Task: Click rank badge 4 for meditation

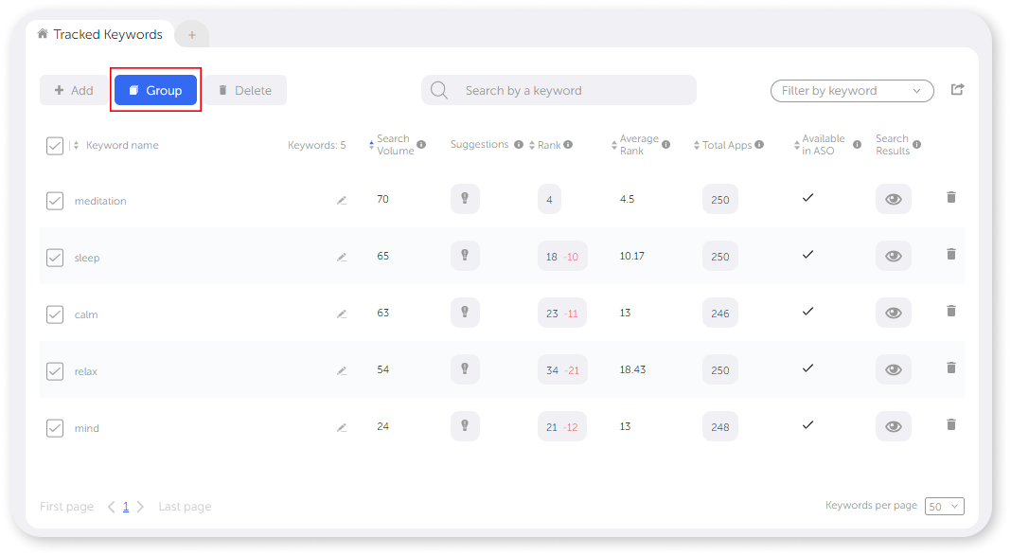Action: coord(549,199)
